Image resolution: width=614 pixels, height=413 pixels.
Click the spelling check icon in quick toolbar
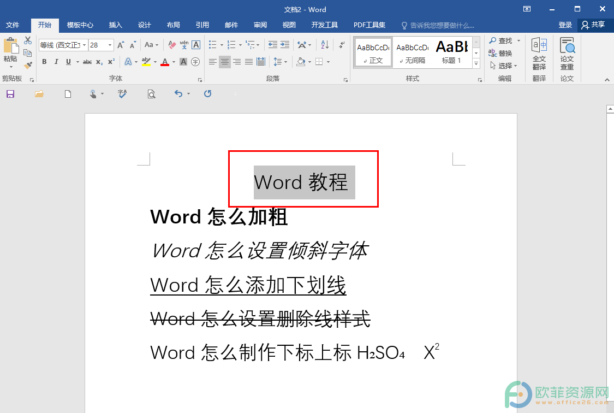coord(122,94)
